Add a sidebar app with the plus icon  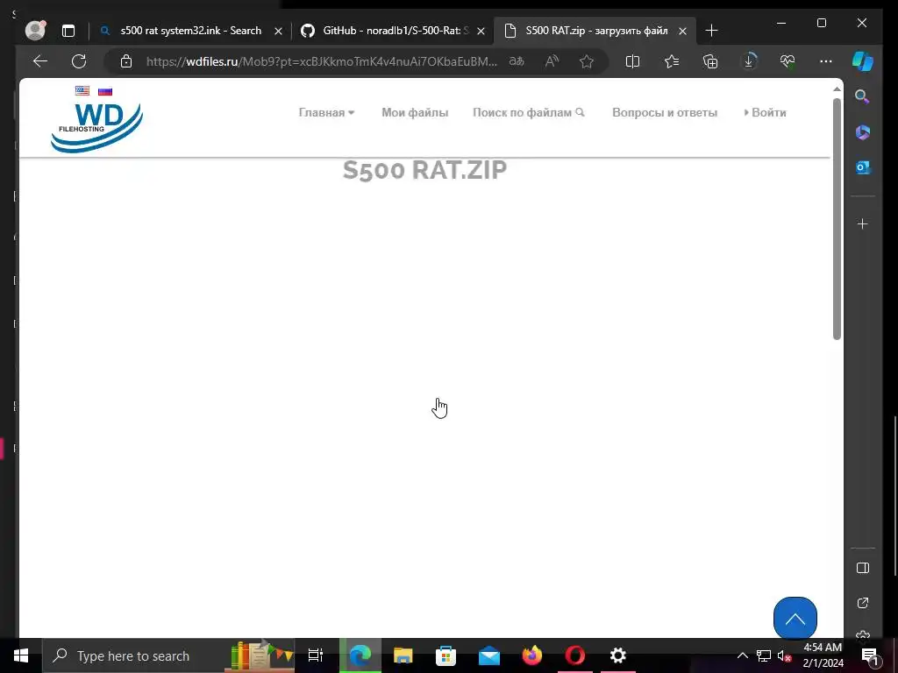click(x=863, y=223)
